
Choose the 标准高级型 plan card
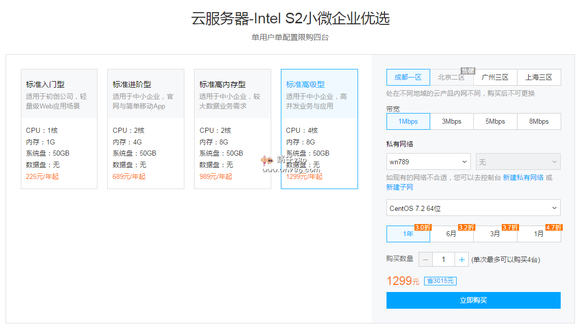click(319, 129)
